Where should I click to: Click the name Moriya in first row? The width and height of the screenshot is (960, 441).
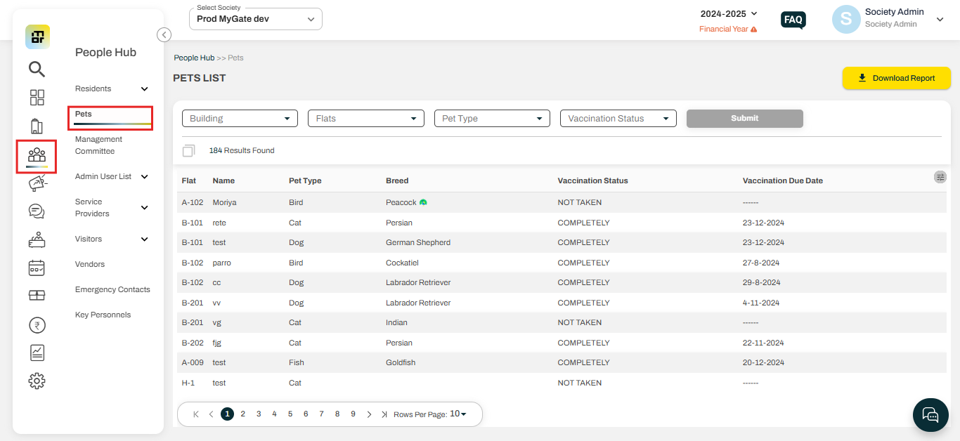pyautogui.click(x=225, y=202)
